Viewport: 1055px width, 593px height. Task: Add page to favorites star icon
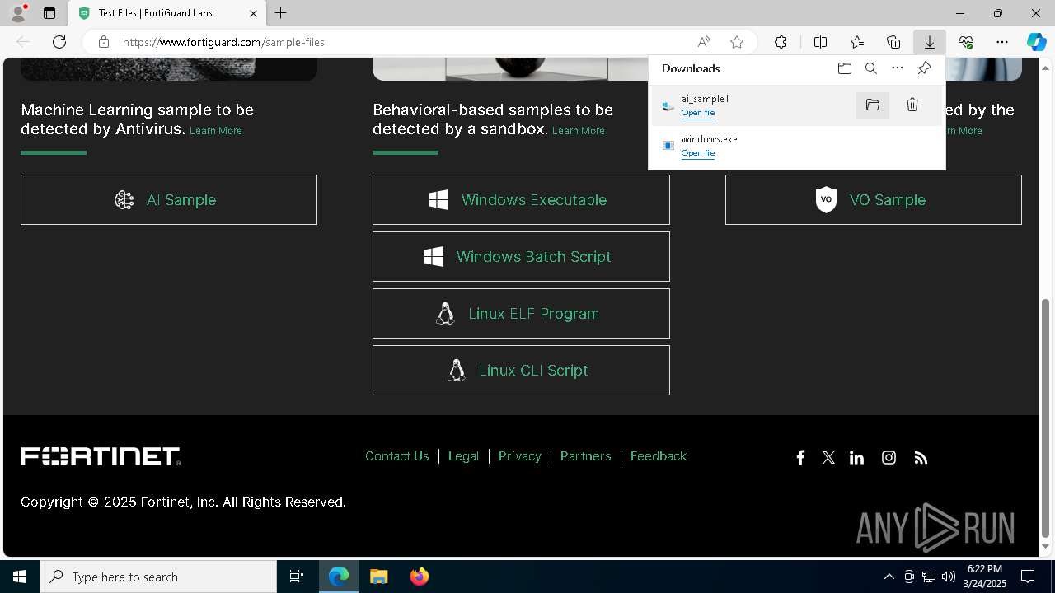pyautogui.click(x=737, y=42)
